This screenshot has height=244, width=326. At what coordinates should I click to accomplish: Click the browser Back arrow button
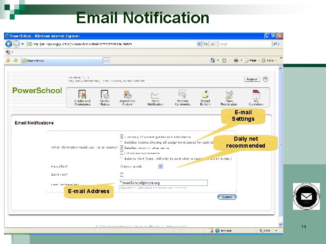click(x=9, y=44)
